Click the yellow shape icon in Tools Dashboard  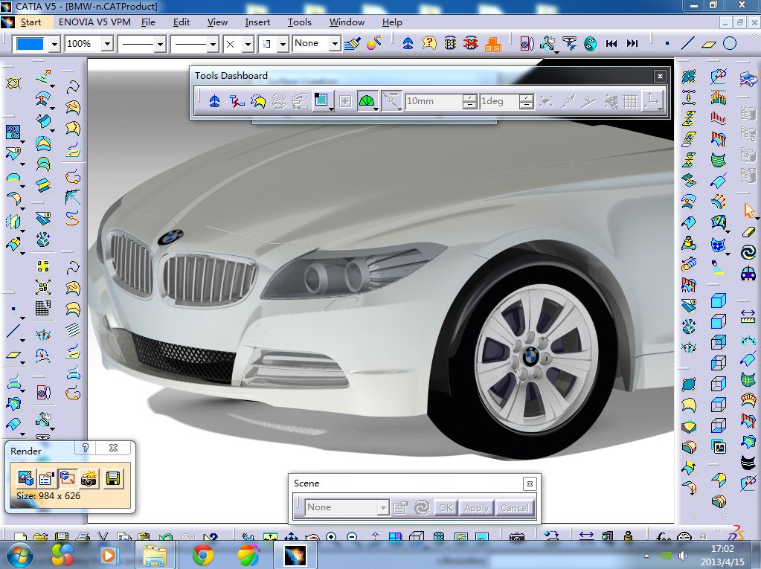(257, 101)
